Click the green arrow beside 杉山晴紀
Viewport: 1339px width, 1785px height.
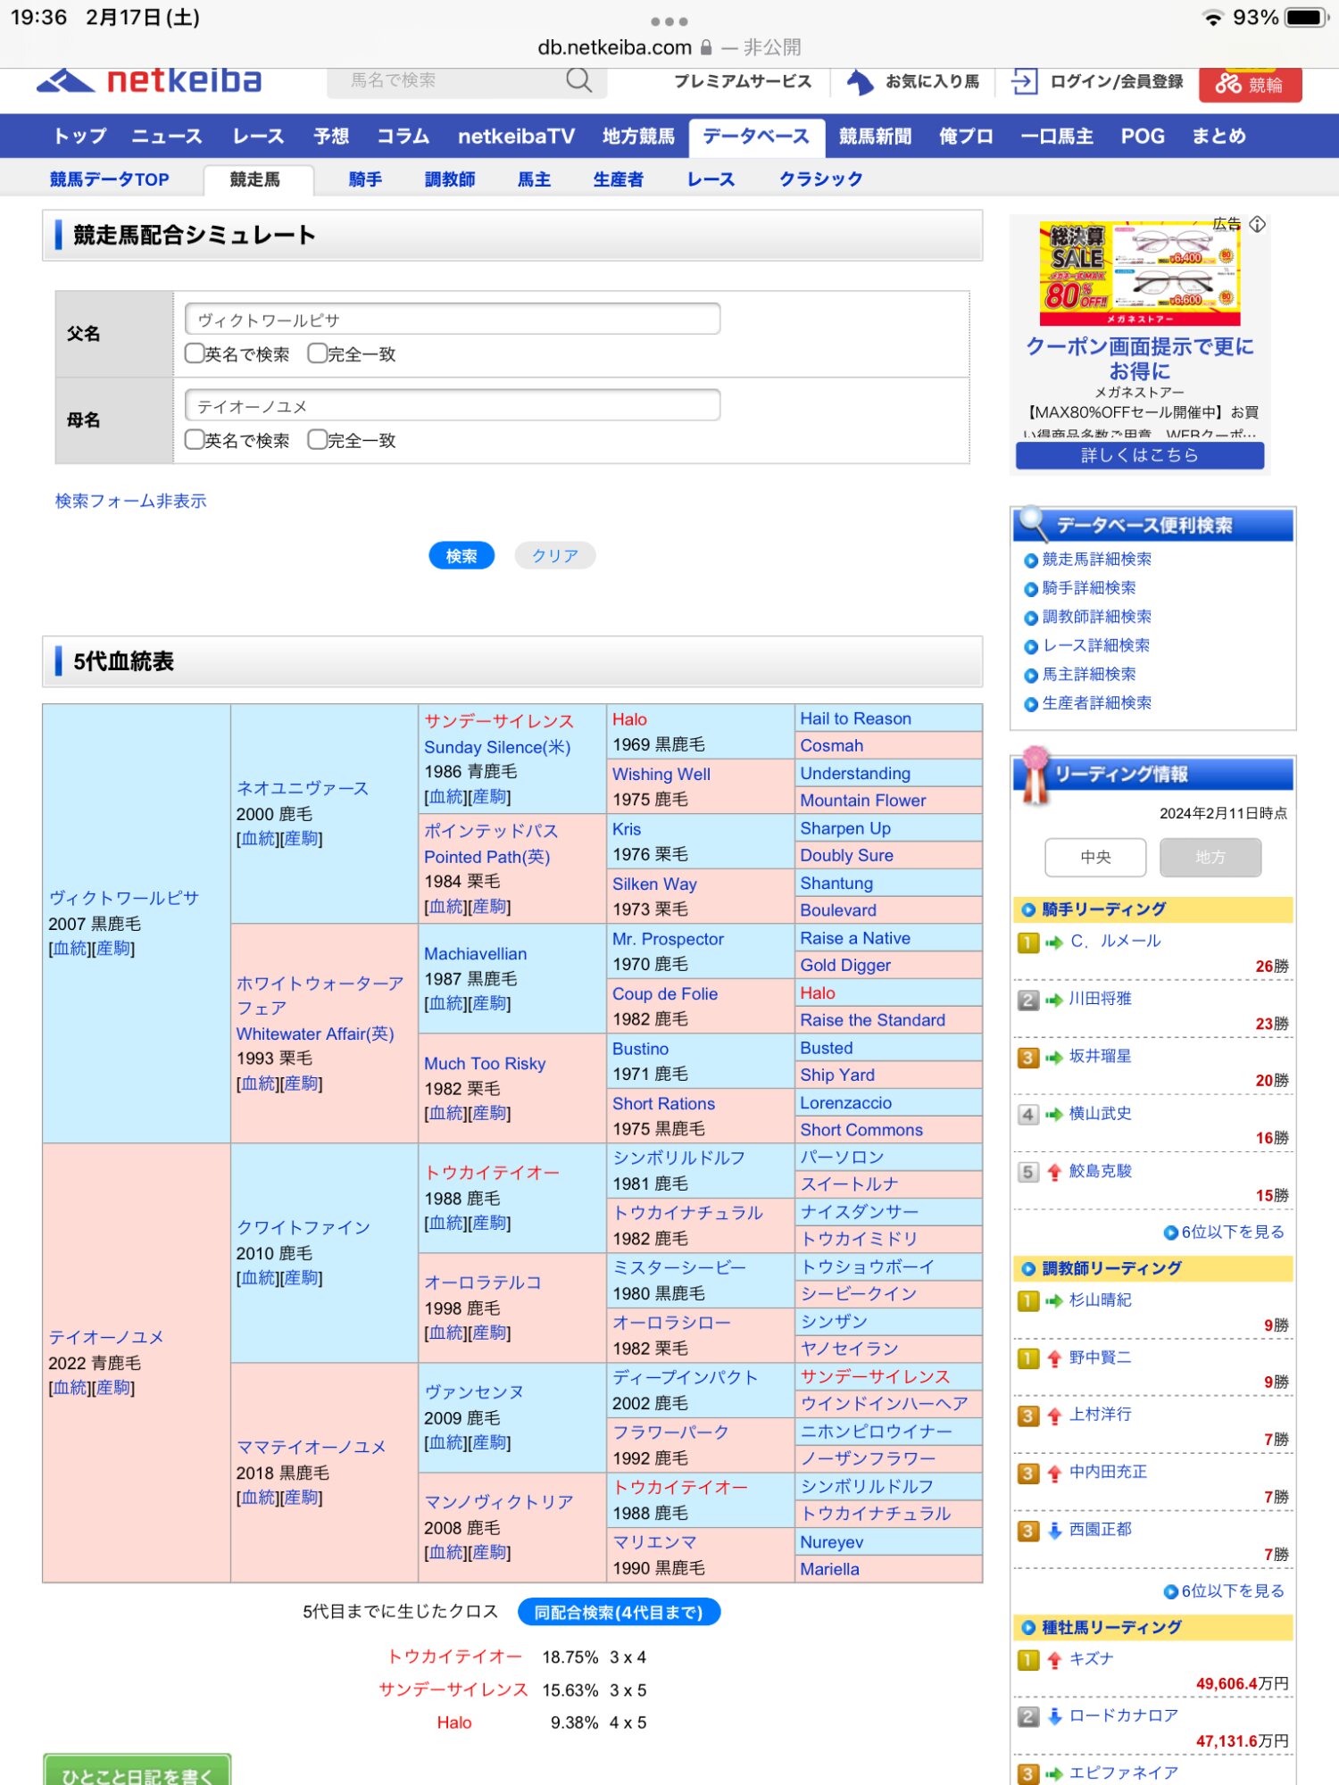1054,1301
